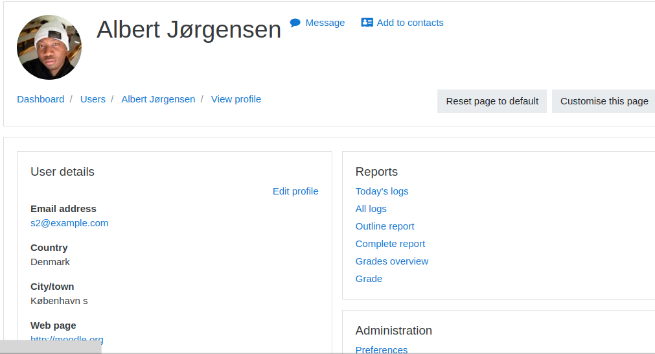Click the Add to contacts link
The height and width of the screenshot is (354, 655).
pos(410,23)
